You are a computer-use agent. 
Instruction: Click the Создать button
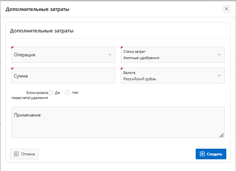[211, 154]
